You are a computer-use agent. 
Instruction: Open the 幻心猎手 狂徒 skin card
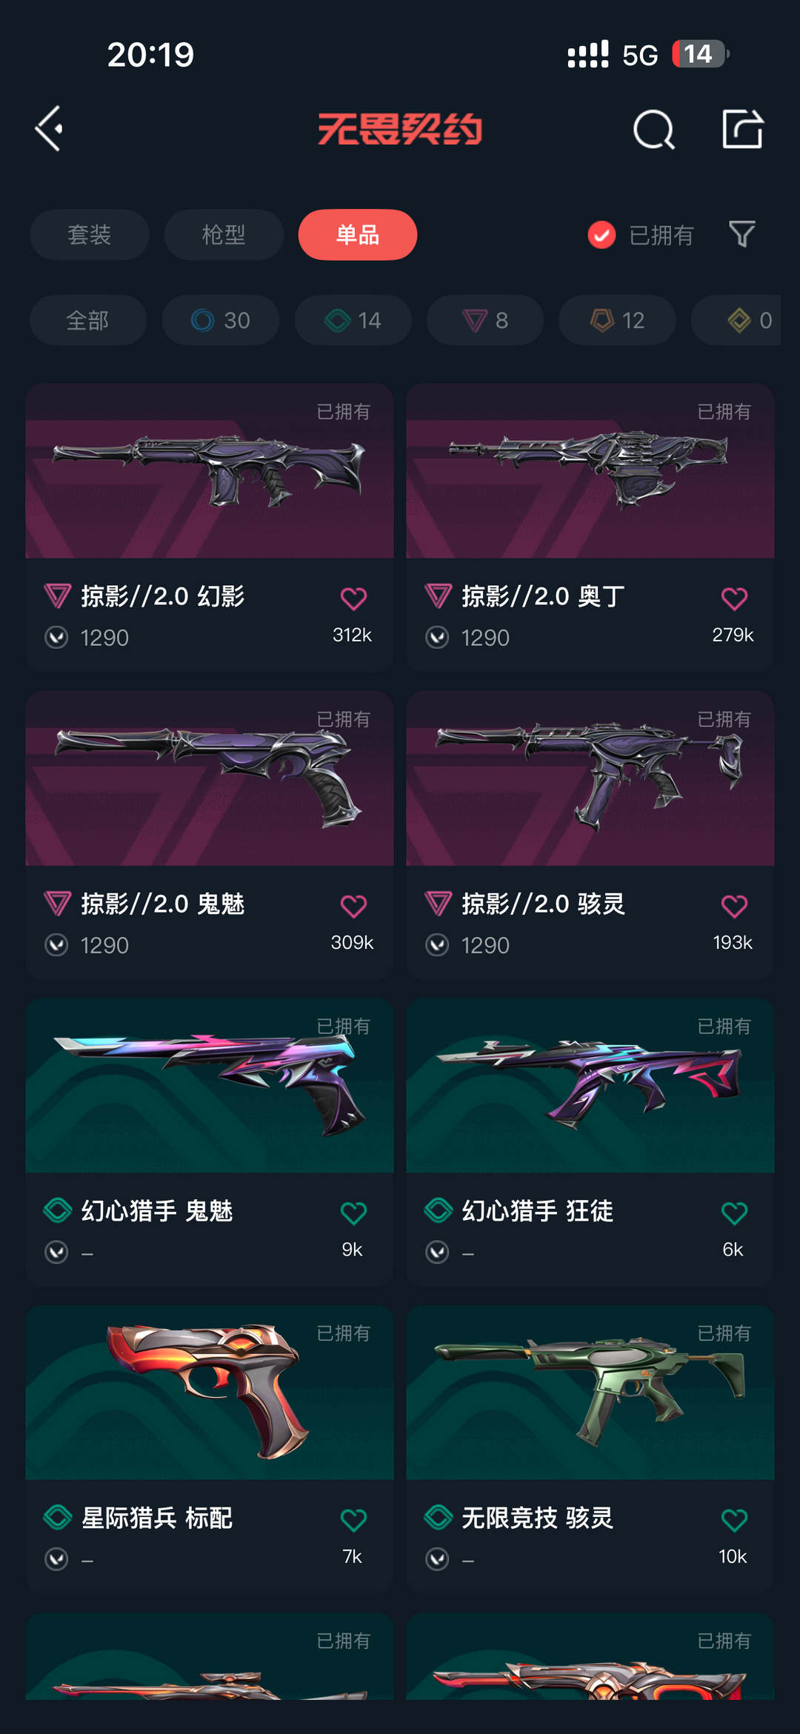(x=590, y=1142)
